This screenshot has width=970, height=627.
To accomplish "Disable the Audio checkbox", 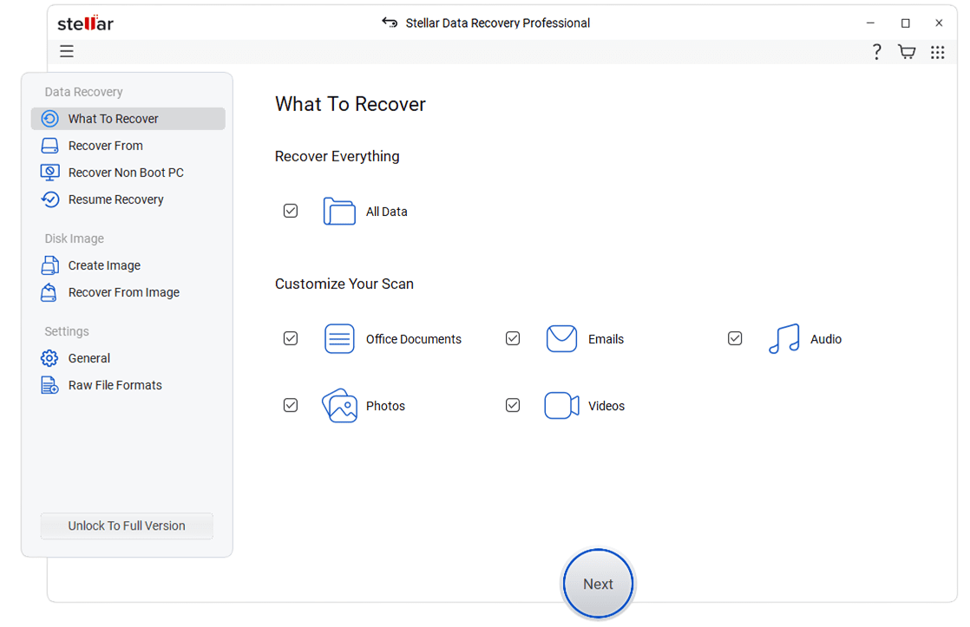I will click(735, 338).
